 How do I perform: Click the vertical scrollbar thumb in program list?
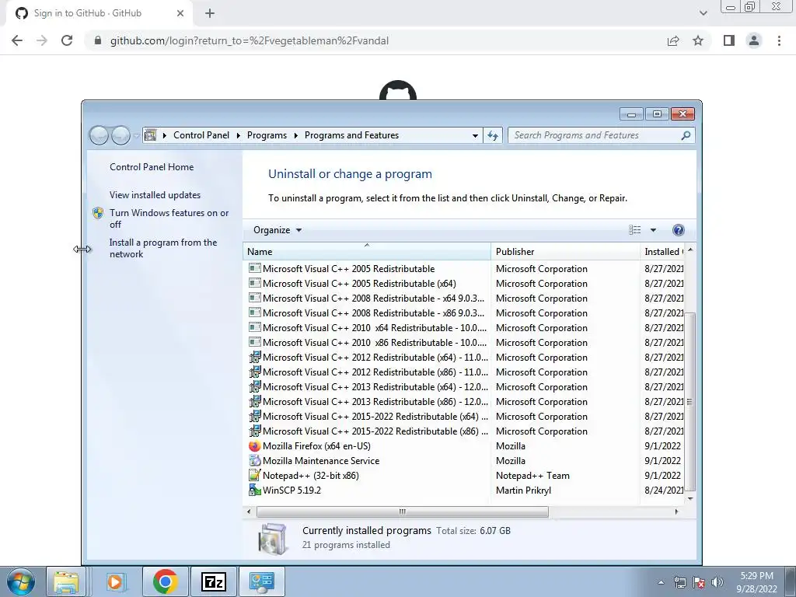(690, 401)
